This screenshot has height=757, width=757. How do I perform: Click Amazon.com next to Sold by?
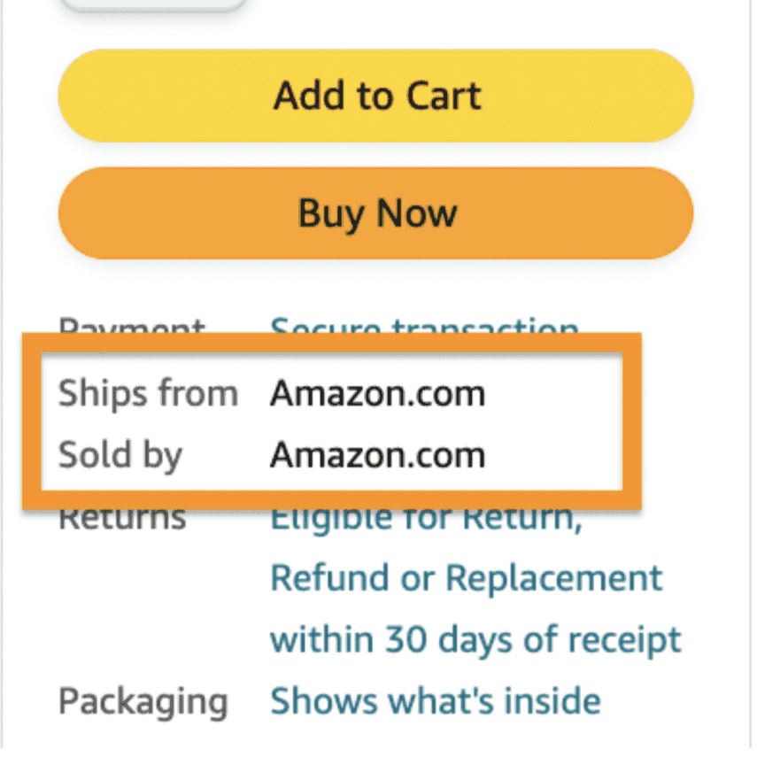[x=378, y=455]
